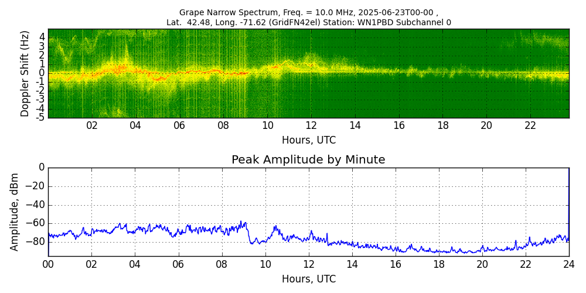
Task: Select the 24 hour tick on amplitude plot
Action: click(569, 264)
